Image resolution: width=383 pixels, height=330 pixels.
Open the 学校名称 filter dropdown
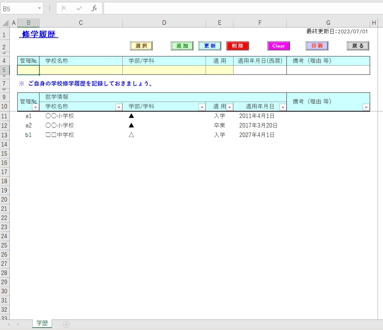coord(119,107)
